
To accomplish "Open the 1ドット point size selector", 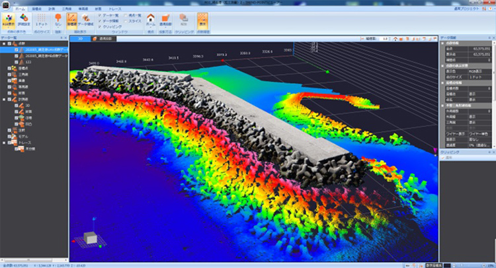I will (x=42, y=21).
